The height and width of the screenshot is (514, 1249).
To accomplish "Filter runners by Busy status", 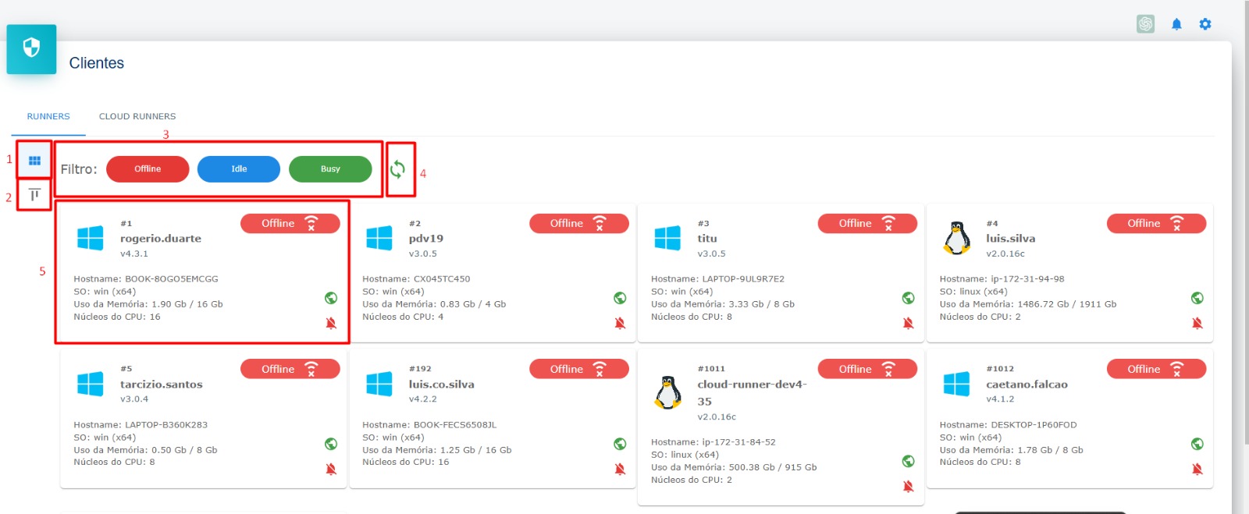I will point(330,168).
